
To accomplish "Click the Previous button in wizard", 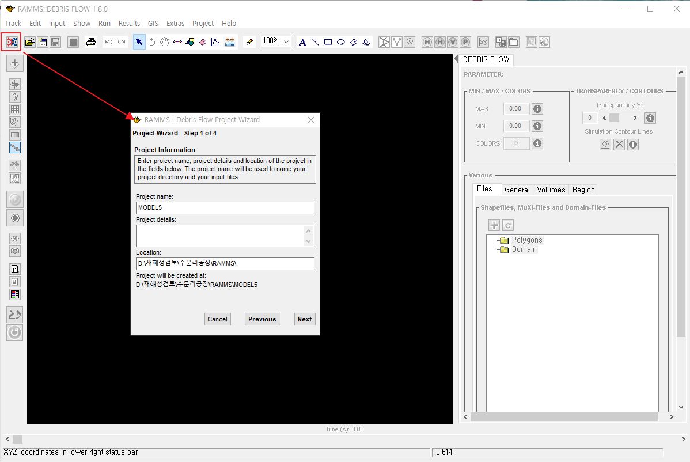I will click(262, 319).
